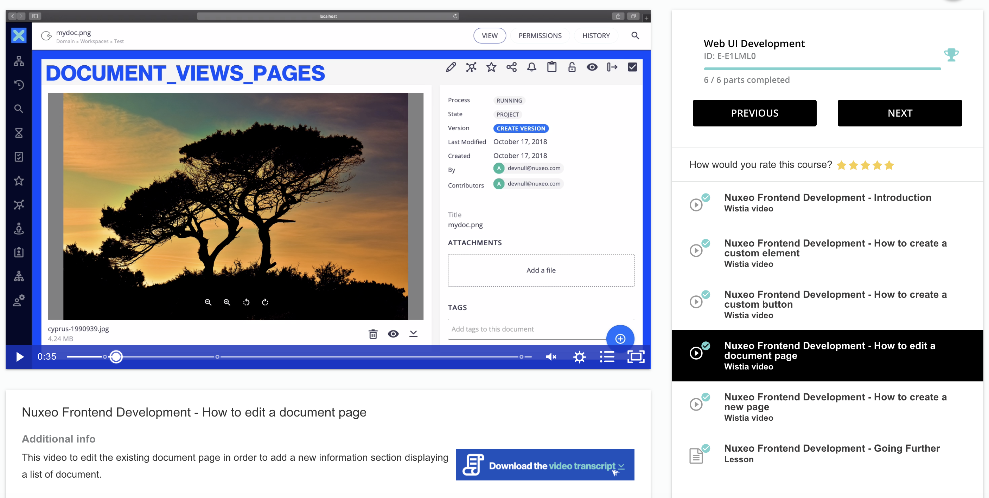Open the expired hourglass sidebar icon
The height and width of the screenshot is (498, 989).
tap(19, 133)
